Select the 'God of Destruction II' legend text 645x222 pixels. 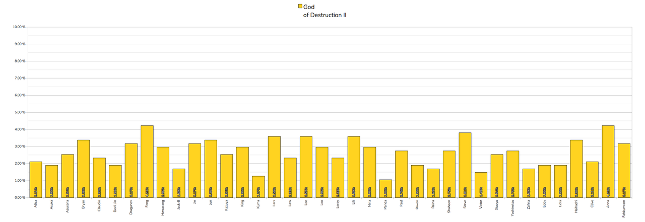[325, 11]
